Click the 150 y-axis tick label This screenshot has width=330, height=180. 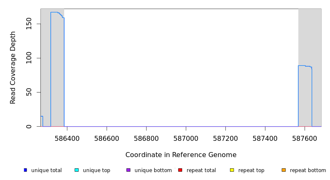pyautogui.click(x=29, y=24)
